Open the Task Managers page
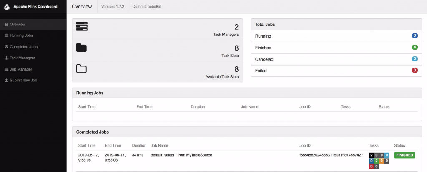This screenshot has width=427, height=172. tap(33, 58)
